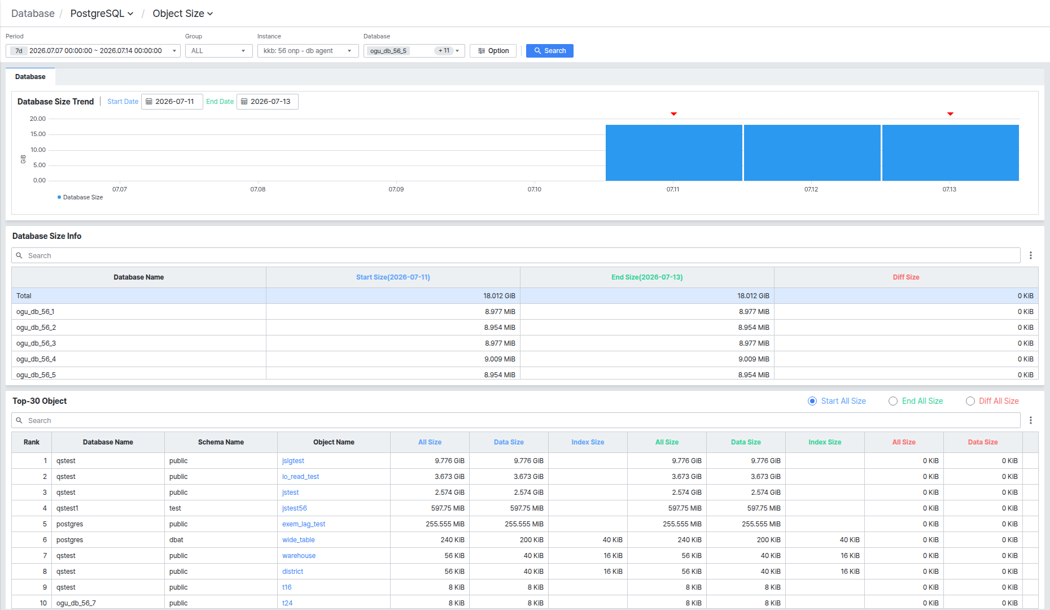Click the Database Size Info search field

pos(516,255)
